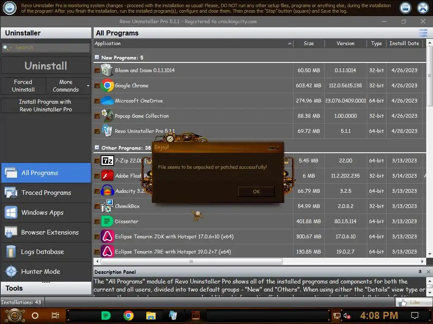Collapse the Uninstaller section header
The height and width of the screenshot is (324, 433).
46,33
